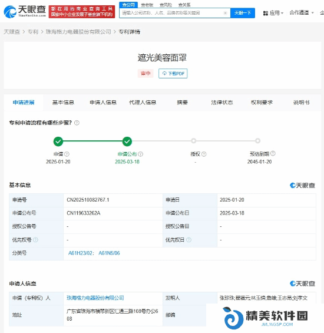Click info icon beside 预估到期

273,153
